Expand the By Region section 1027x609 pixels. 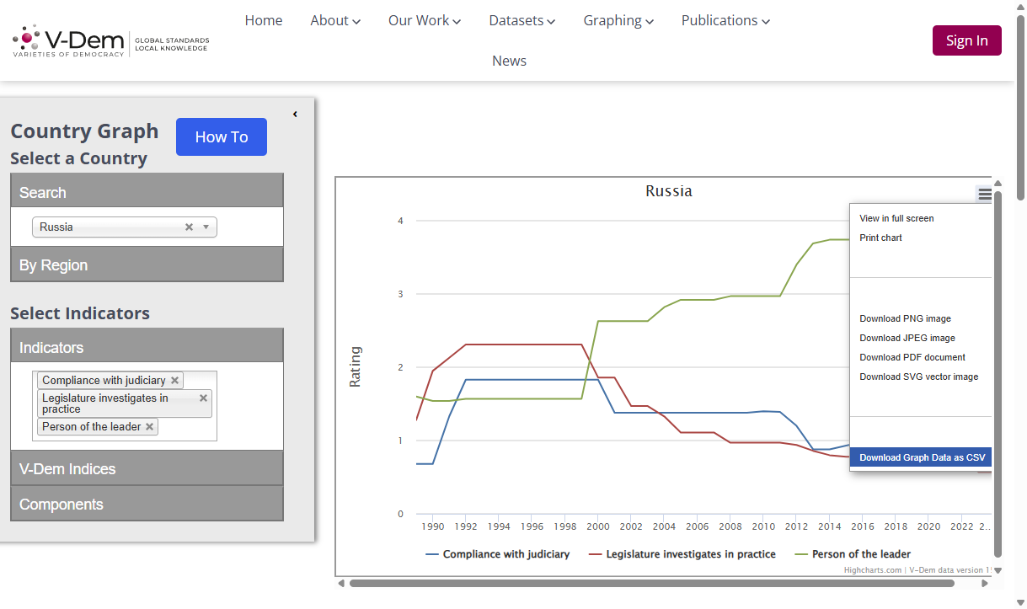(147, 264)
